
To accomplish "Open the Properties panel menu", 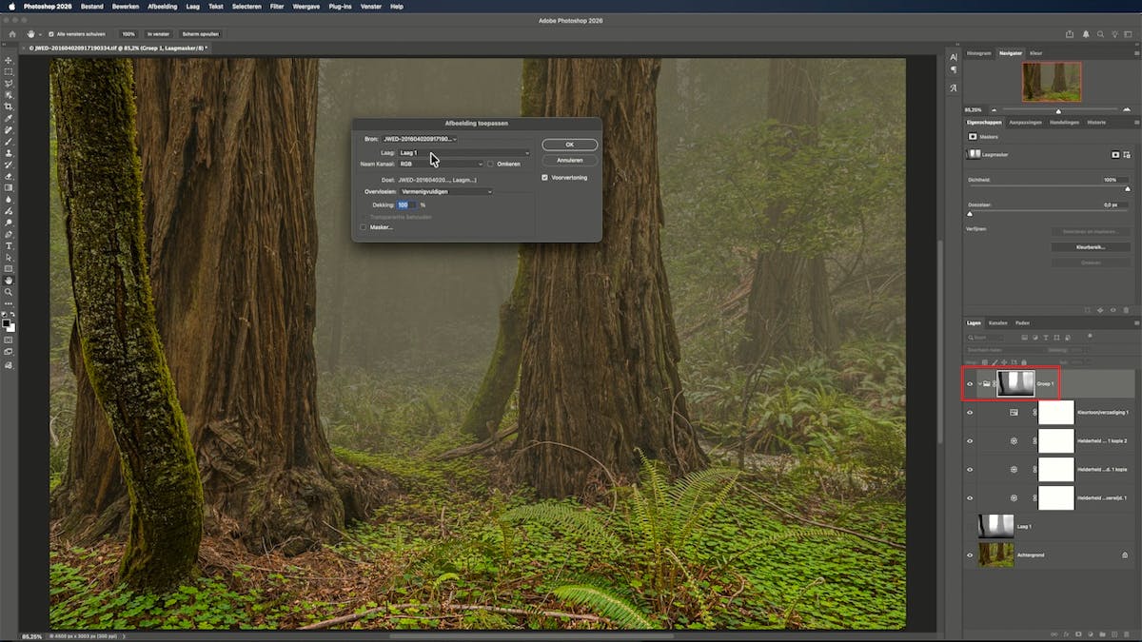I will (x=1136, y=123).
